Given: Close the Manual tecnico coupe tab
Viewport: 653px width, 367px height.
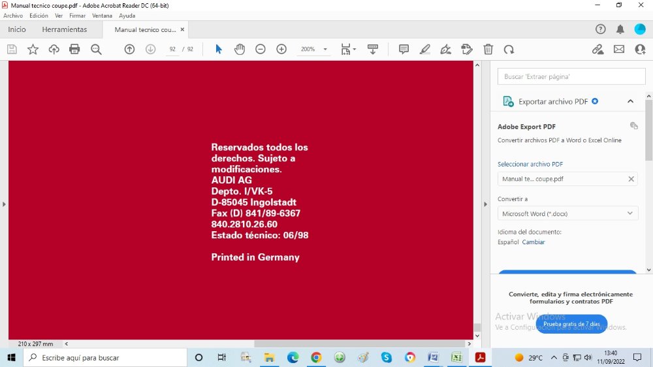Looking at the screenshot, I should point(182,29).
